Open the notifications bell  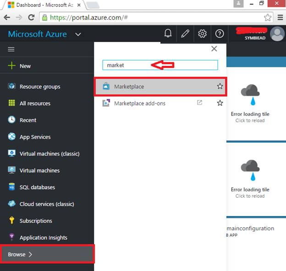(168, 33)
